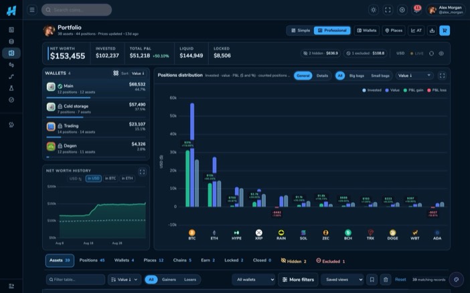This screenshot has width=470, height=293.
Task: Expand the Net Worth History chart
Action: (x=142, y=172)
